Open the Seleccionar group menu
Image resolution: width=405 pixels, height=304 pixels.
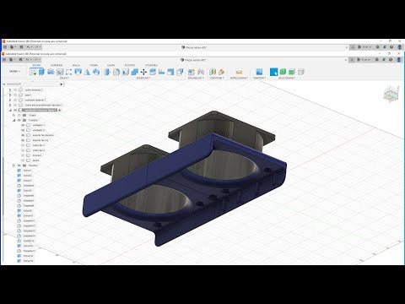(x=287, y=78)
